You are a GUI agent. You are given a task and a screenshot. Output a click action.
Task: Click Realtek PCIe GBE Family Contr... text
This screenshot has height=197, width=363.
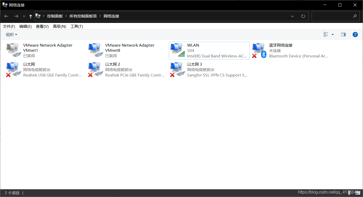pos(135,75)
